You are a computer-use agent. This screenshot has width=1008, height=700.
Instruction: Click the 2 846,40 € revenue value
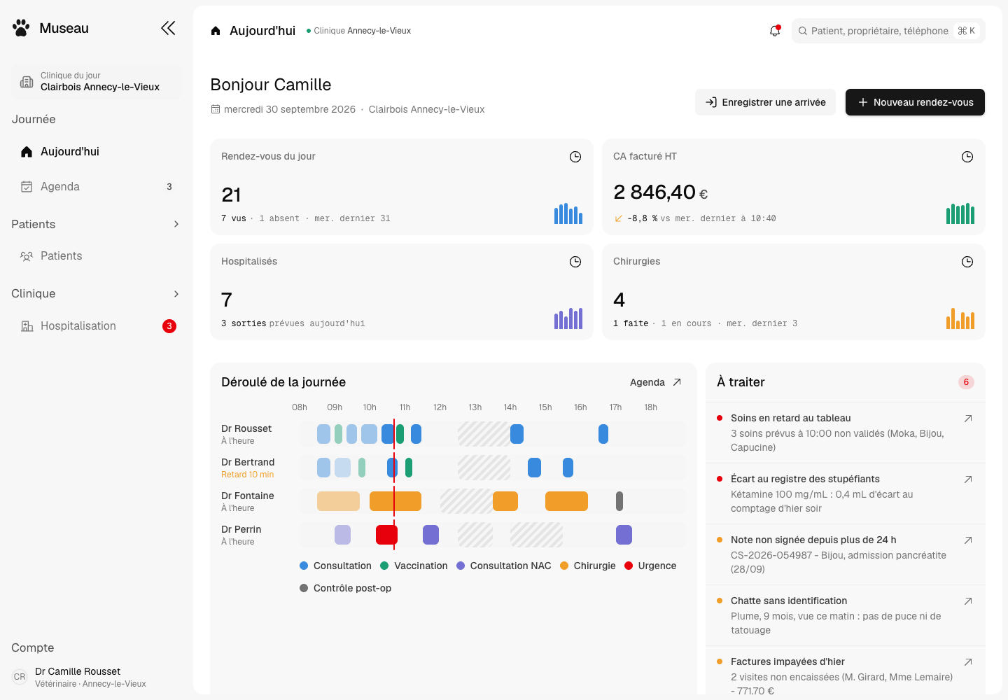tap(661, 192)
